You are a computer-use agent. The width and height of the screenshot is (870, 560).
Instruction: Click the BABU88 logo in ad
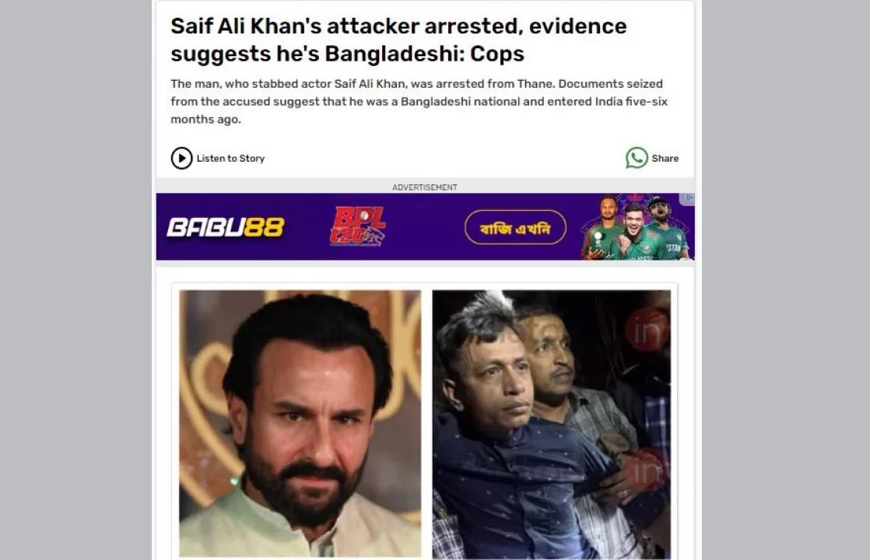[x=225, y=227]
